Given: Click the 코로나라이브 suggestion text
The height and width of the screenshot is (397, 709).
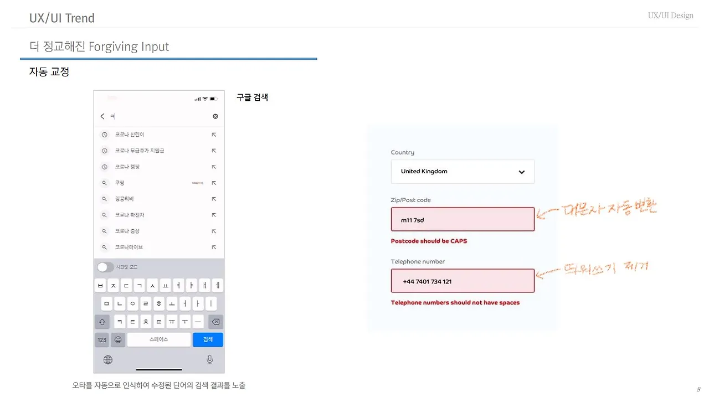Looking at the screenshot, I should [x=129, y=247].
